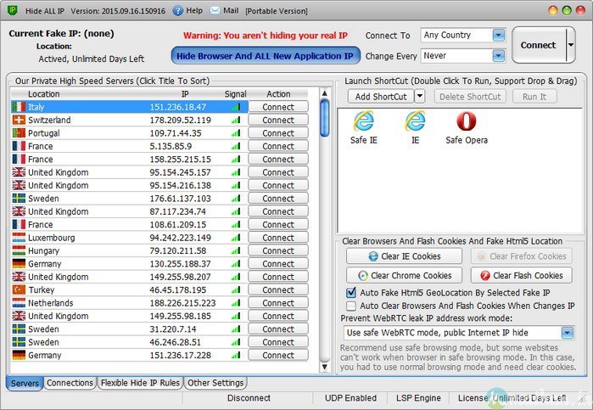Select the IE shortcut icon
Screen dimensions: 593x410
point(415,121)
